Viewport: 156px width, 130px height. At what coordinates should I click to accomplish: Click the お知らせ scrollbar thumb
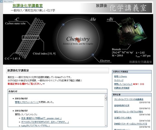[106, 98]
